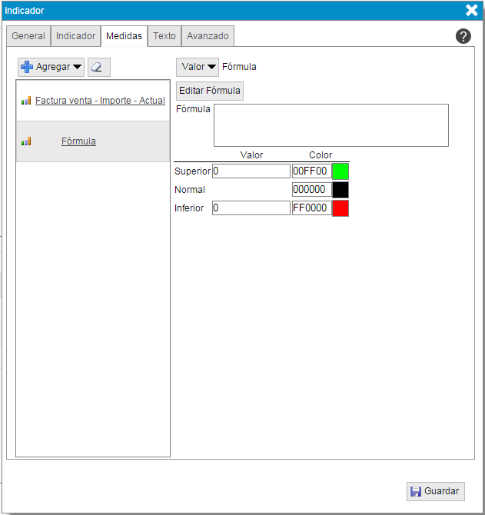Expand the Valor dropdown selector
This screenshot has height=515, width=485.
tap(198, 67)
